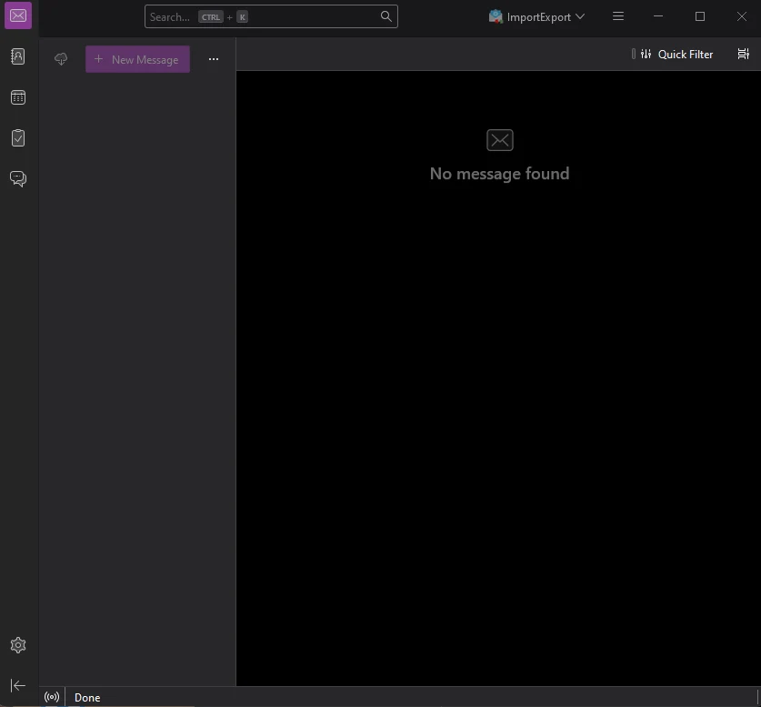Click the Done label in the status bar
This screenshot has width=761, height=707.
point(87,697)
